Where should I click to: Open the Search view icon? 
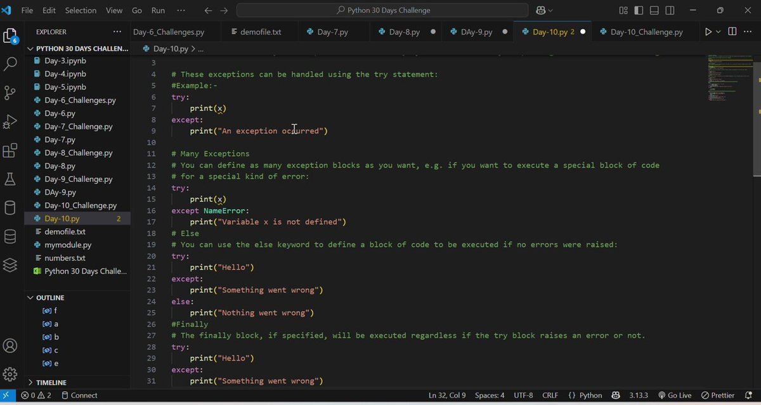(x=10, y=64)
